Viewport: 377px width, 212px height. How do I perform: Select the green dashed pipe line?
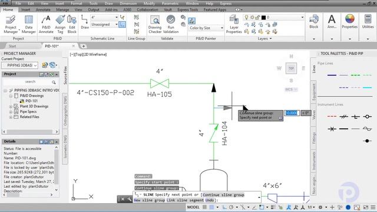pos(355,75)
